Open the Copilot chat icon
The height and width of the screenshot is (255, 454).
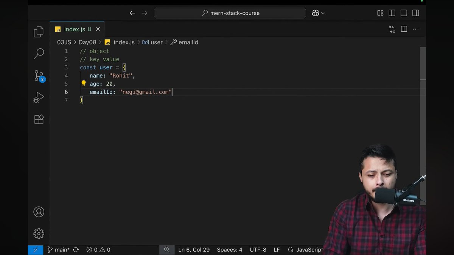click(315, 13)
